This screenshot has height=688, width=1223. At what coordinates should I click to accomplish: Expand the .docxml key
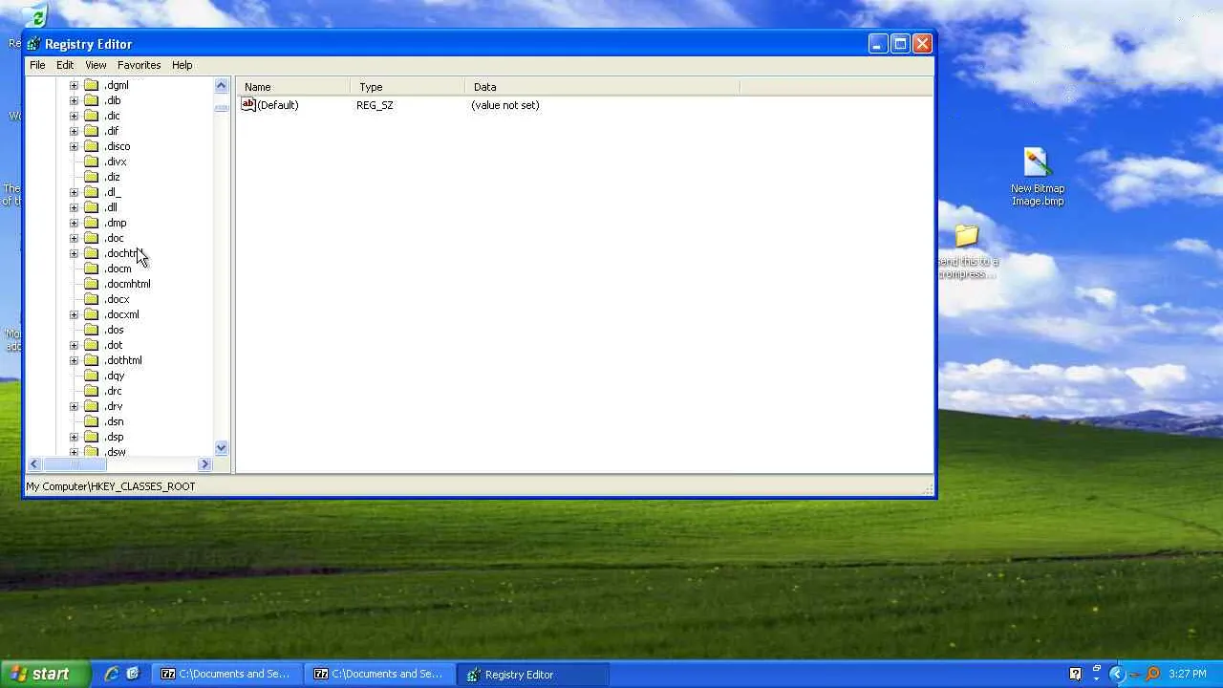[74, 314]
